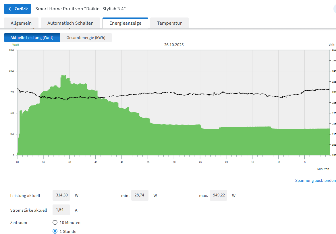Click the Leistung aktuell value 314,39

pos(61,195)
